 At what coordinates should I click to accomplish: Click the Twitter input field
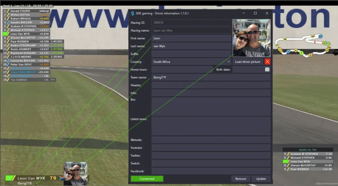point(211,155)
